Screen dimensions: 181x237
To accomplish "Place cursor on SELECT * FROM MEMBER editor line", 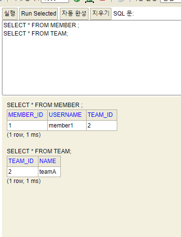I will tap(41, 25).
